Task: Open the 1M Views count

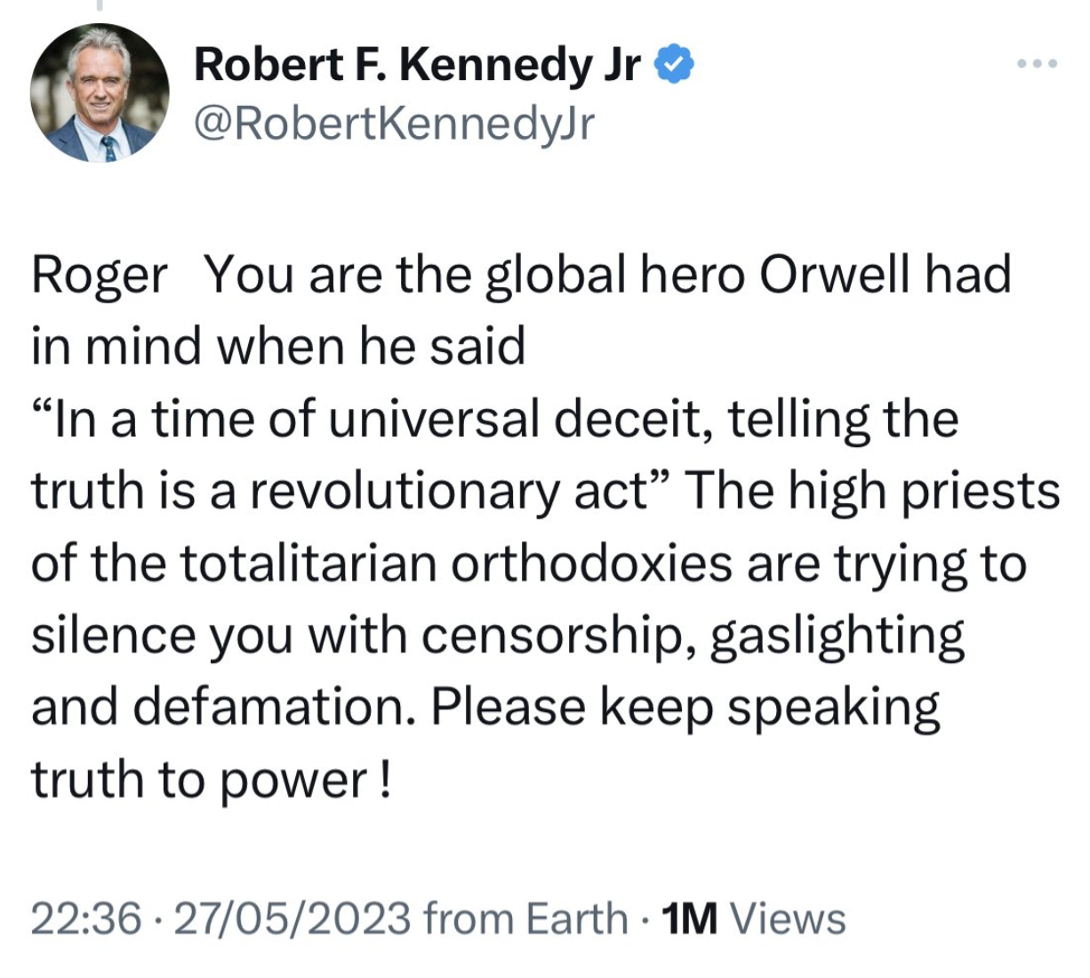Action: click(x=754, y=918)
